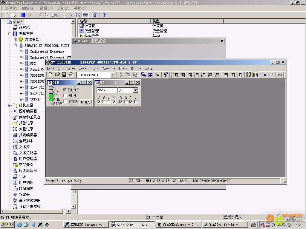Screen dimensions: 306x229
Task: Open the Execute menu
Action: tap(108, 68)
